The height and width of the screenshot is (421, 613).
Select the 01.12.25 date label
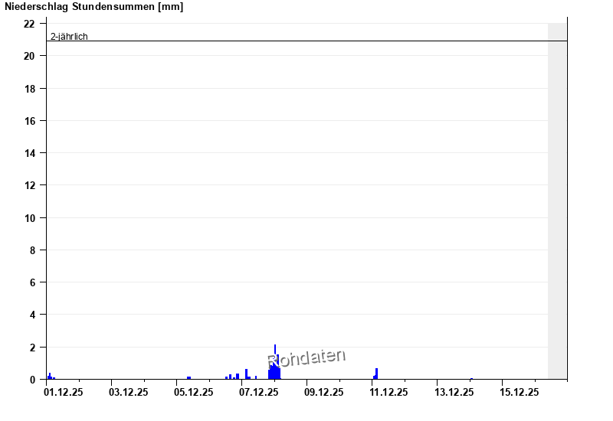(64, 393)
